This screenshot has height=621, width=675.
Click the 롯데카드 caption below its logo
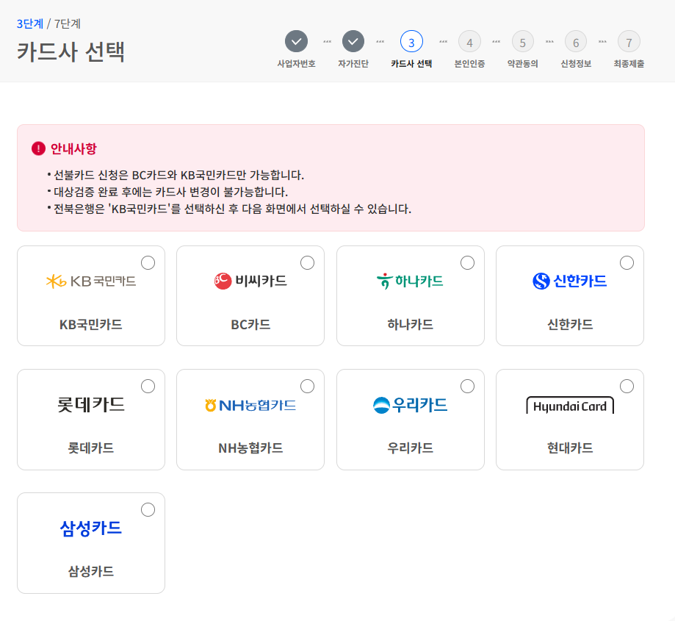click(x=91, y=448)
